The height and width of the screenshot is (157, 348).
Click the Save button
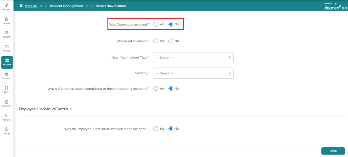[x=333, y=151]
